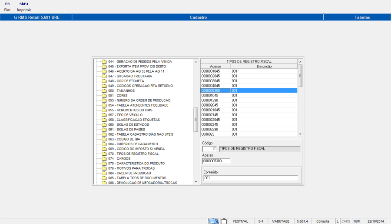Screen dimensions: 391x224
Task: Click the Acesso column header
Action: [x=215, y=67]
